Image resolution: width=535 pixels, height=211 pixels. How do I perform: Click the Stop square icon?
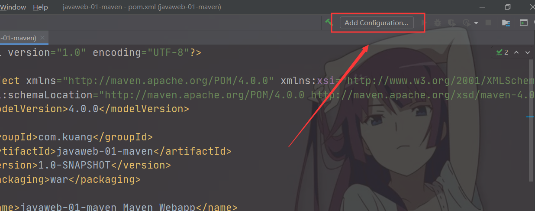pos(488,23)
